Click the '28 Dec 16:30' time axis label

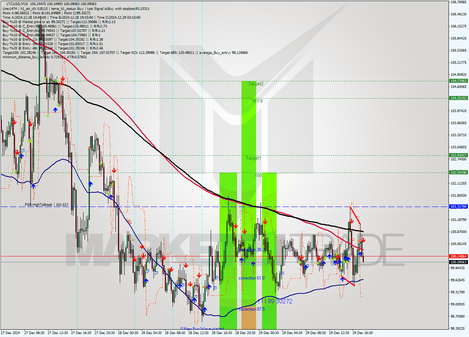coord(222,333)
